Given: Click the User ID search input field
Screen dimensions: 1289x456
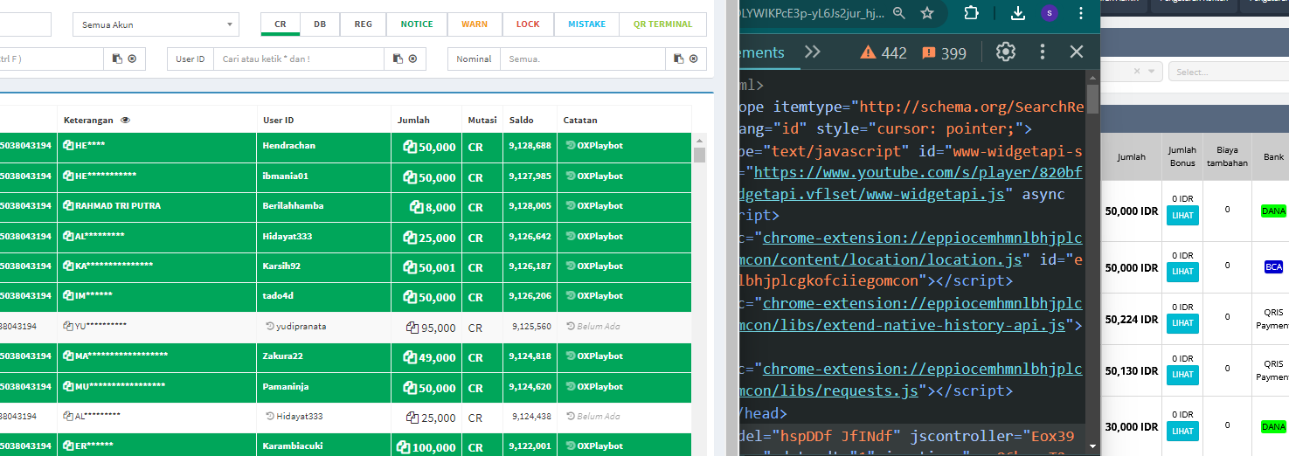Looking at the screenshot, I should click(x=297, y=59).
